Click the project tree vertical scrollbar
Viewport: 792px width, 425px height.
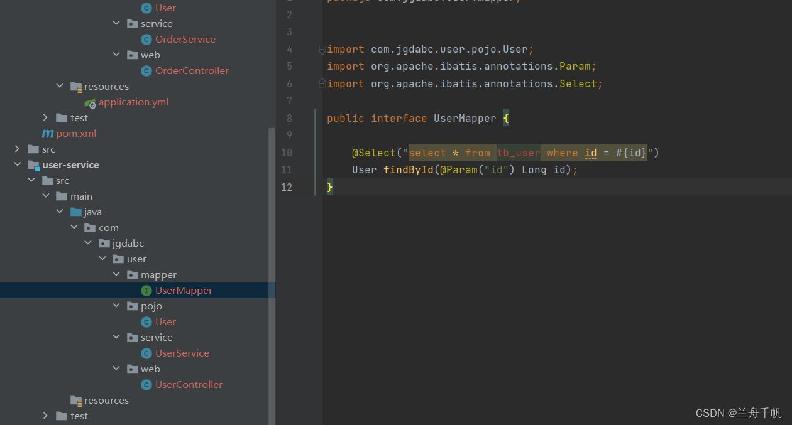pyautogui.click(x=272, y=276)
